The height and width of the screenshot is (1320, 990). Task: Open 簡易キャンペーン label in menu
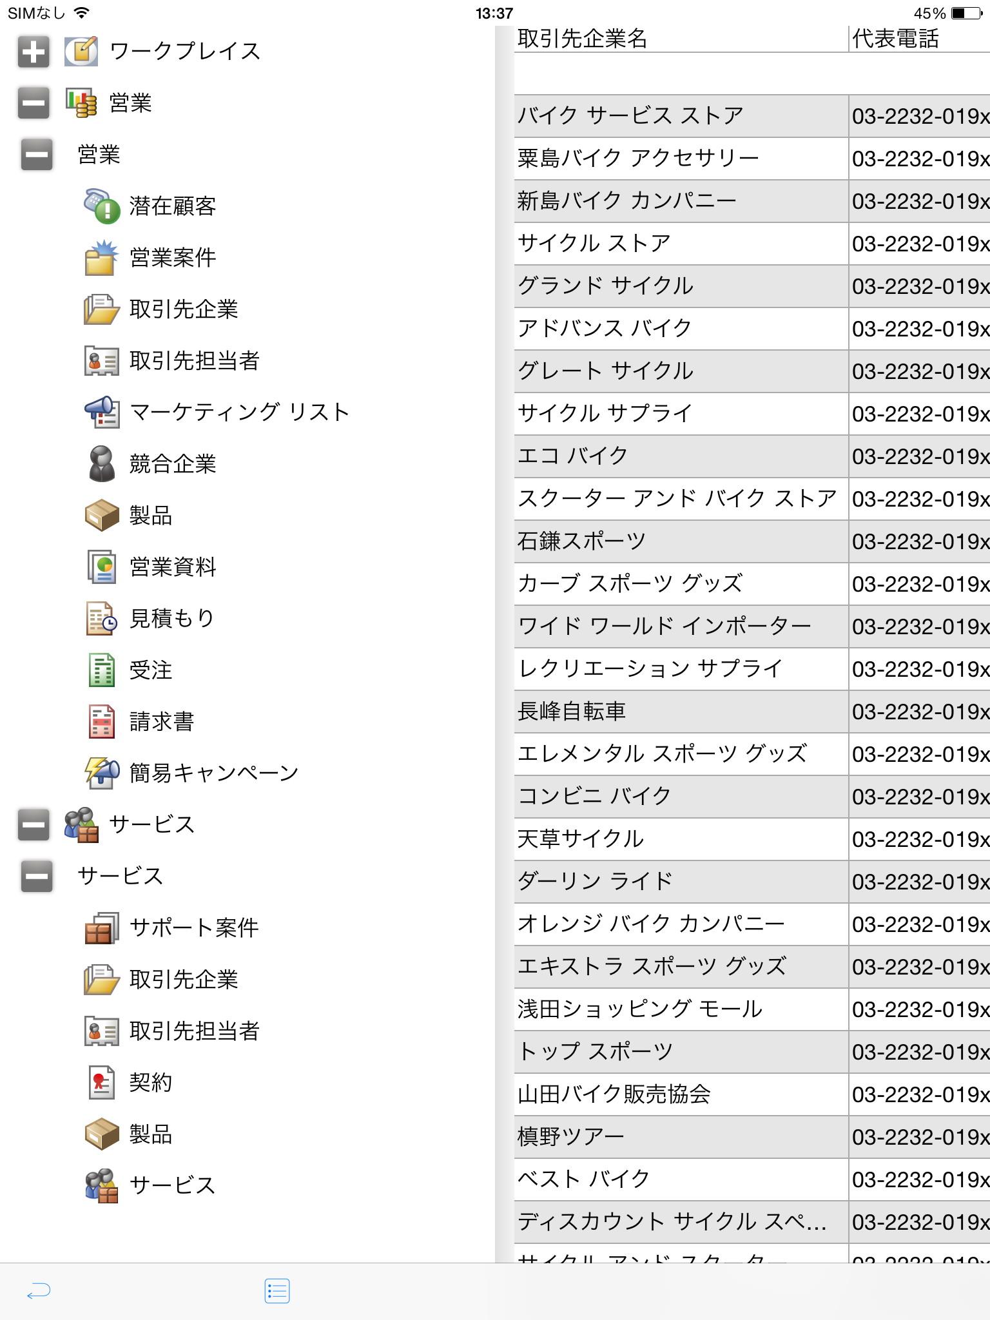coord(214,773)
